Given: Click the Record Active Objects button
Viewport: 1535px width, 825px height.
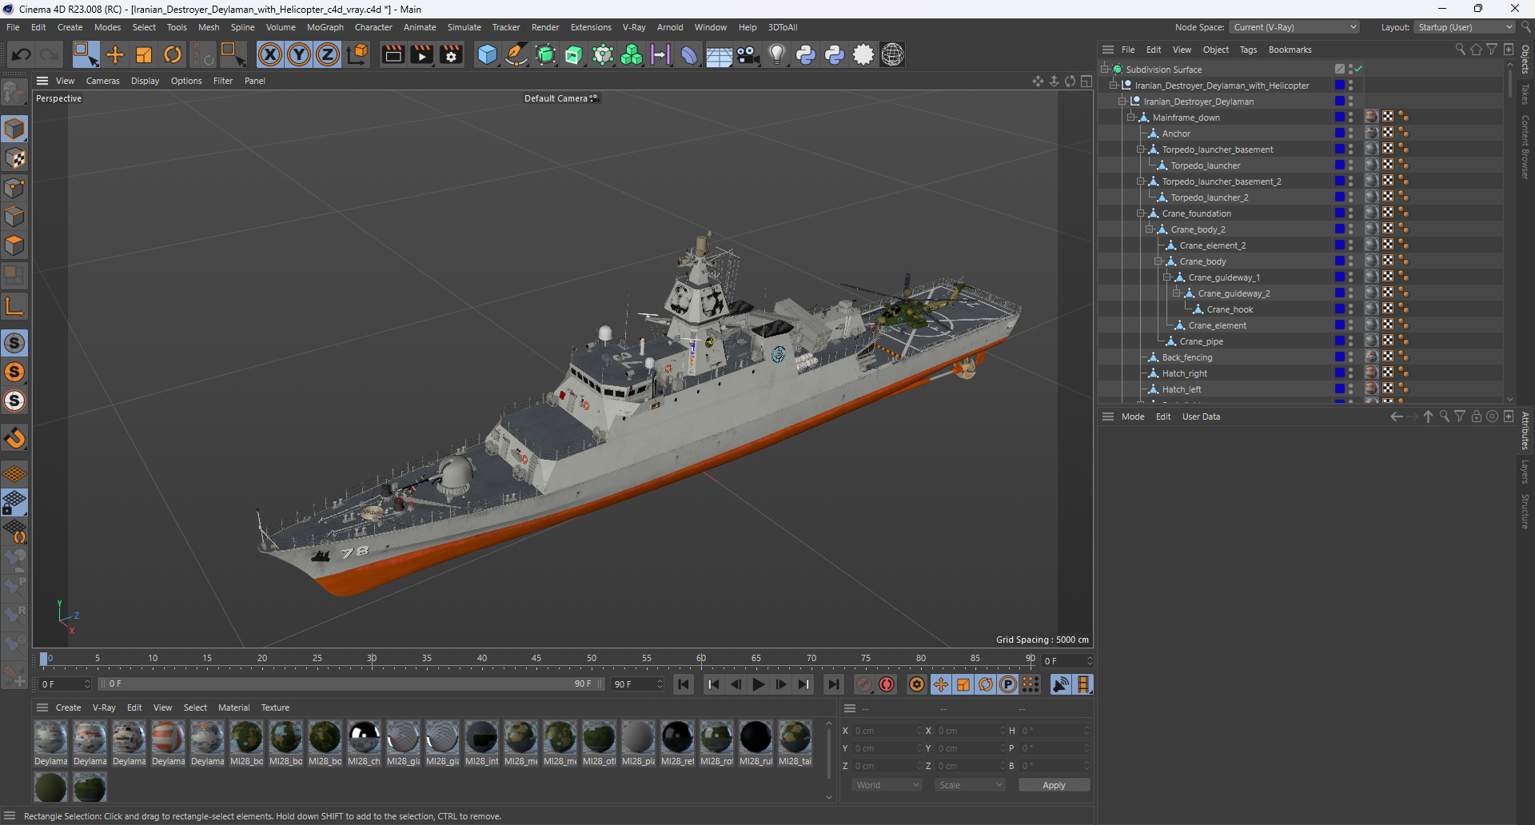Looking at the screenshot, I should 864,684.
